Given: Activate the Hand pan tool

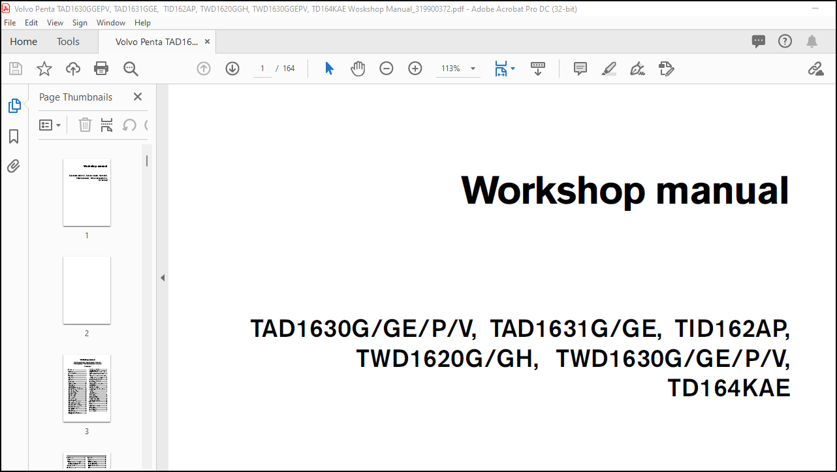Looking at the screenshot, I should click(x=358, y=69).
